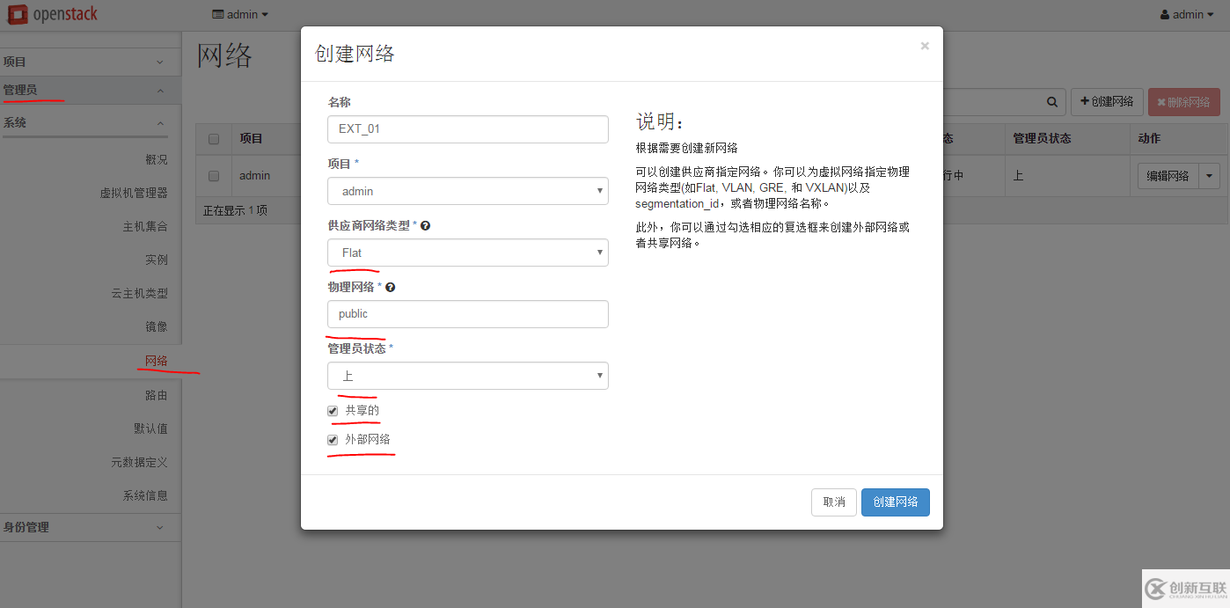Open 元数据定义 in the sidebar
Viewport: 1230px width, 608px height.
click(x=139, y=462)
